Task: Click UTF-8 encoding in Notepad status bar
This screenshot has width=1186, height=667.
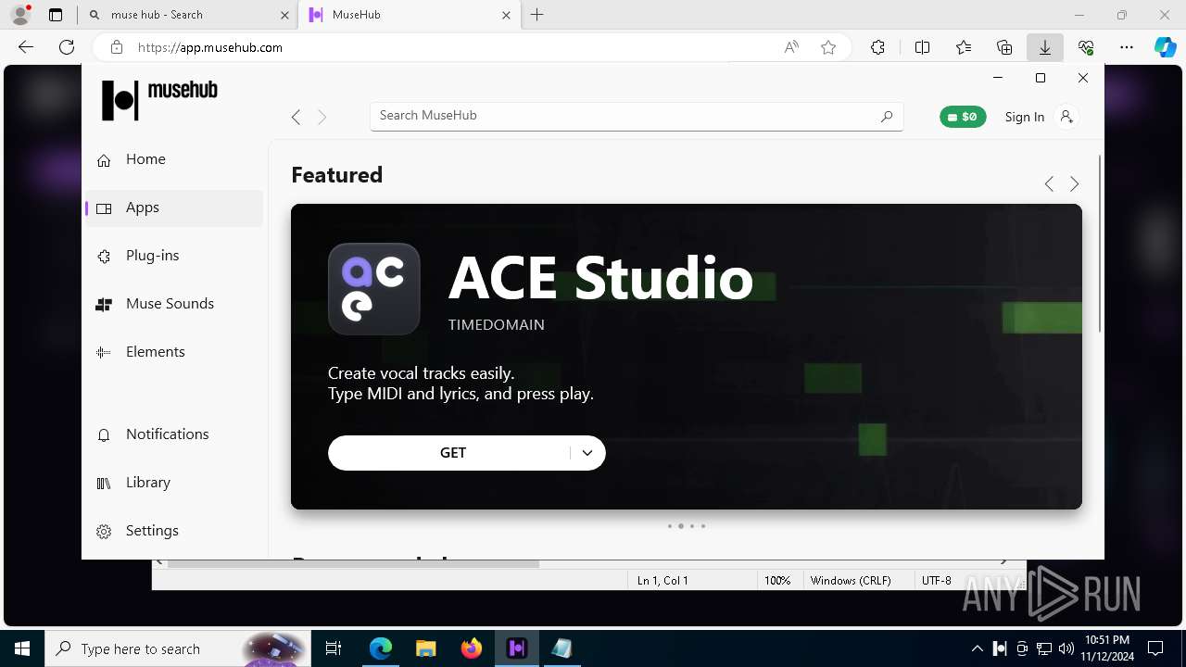Action: [937, 581]
